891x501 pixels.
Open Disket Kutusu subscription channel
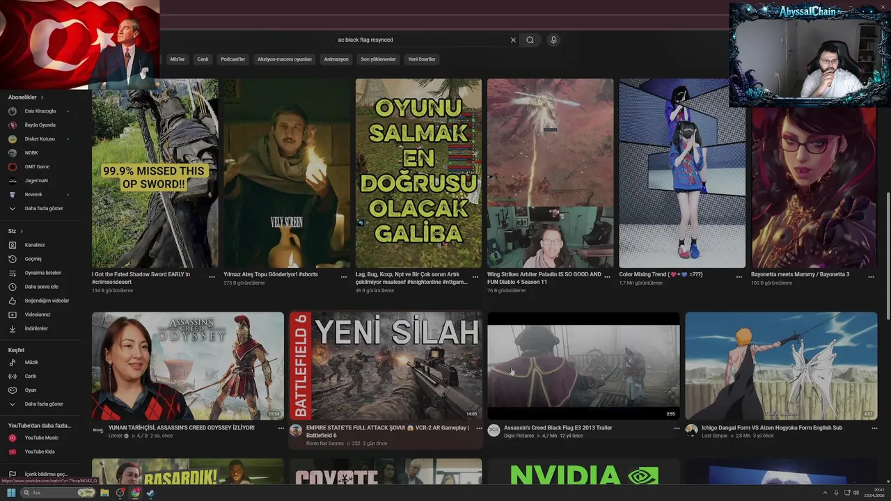click(x=39, y=139)
